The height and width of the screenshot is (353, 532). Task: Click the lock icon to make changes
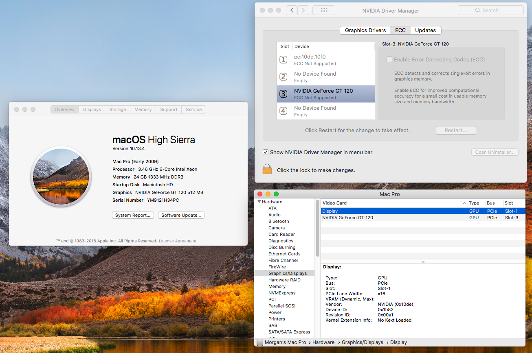[x=267, y=169]
